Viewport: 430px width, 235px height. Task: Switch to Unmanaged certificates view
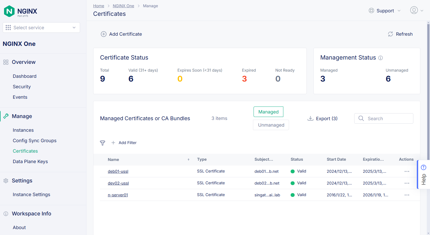click(271, 125)
